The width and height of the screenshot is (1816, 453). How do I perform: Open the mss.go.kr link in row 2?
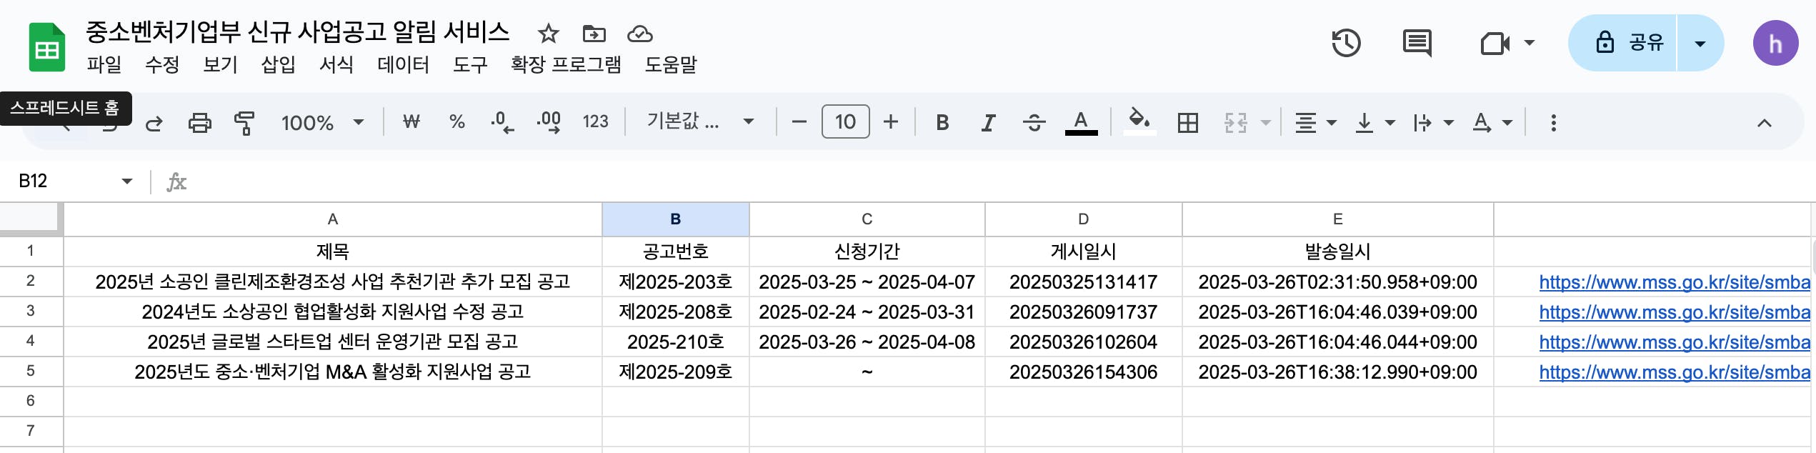(1673, 282)
